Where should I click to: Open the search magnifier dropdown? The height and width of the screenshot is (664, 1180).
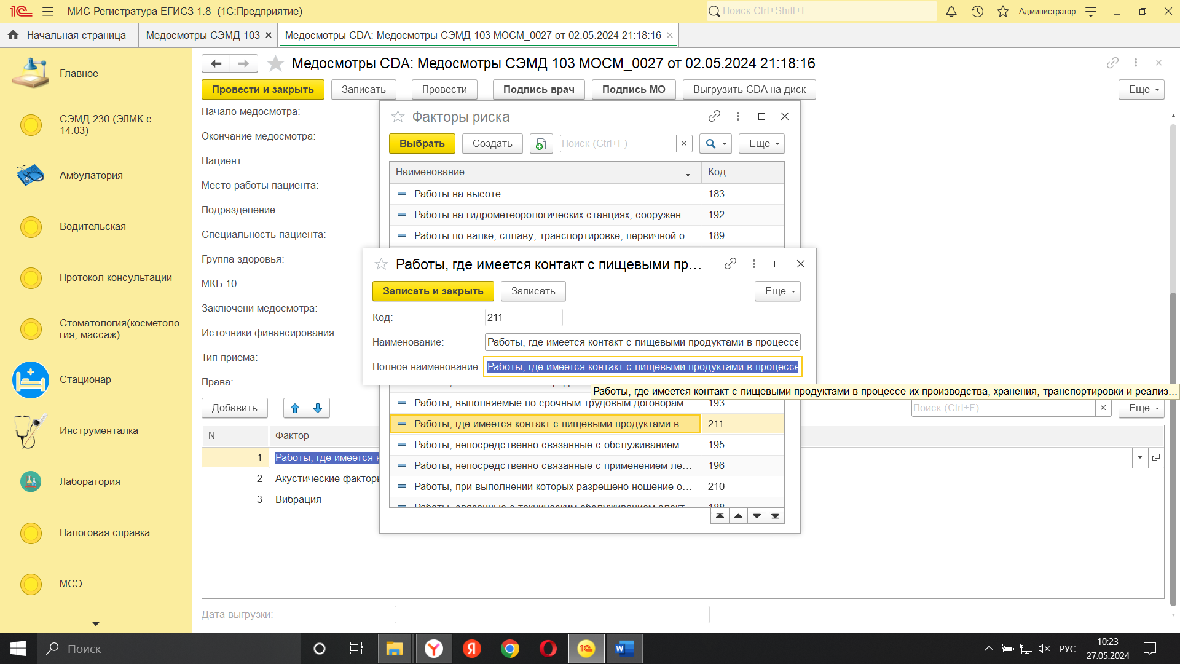click(715, 144)
